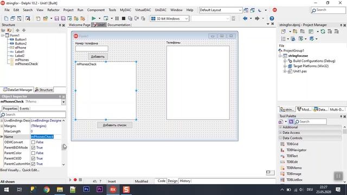Expand Additional category in Tool Palette

coord(280,127)
